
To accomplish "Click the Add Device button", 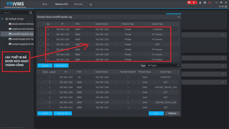I will click(61, 65).
